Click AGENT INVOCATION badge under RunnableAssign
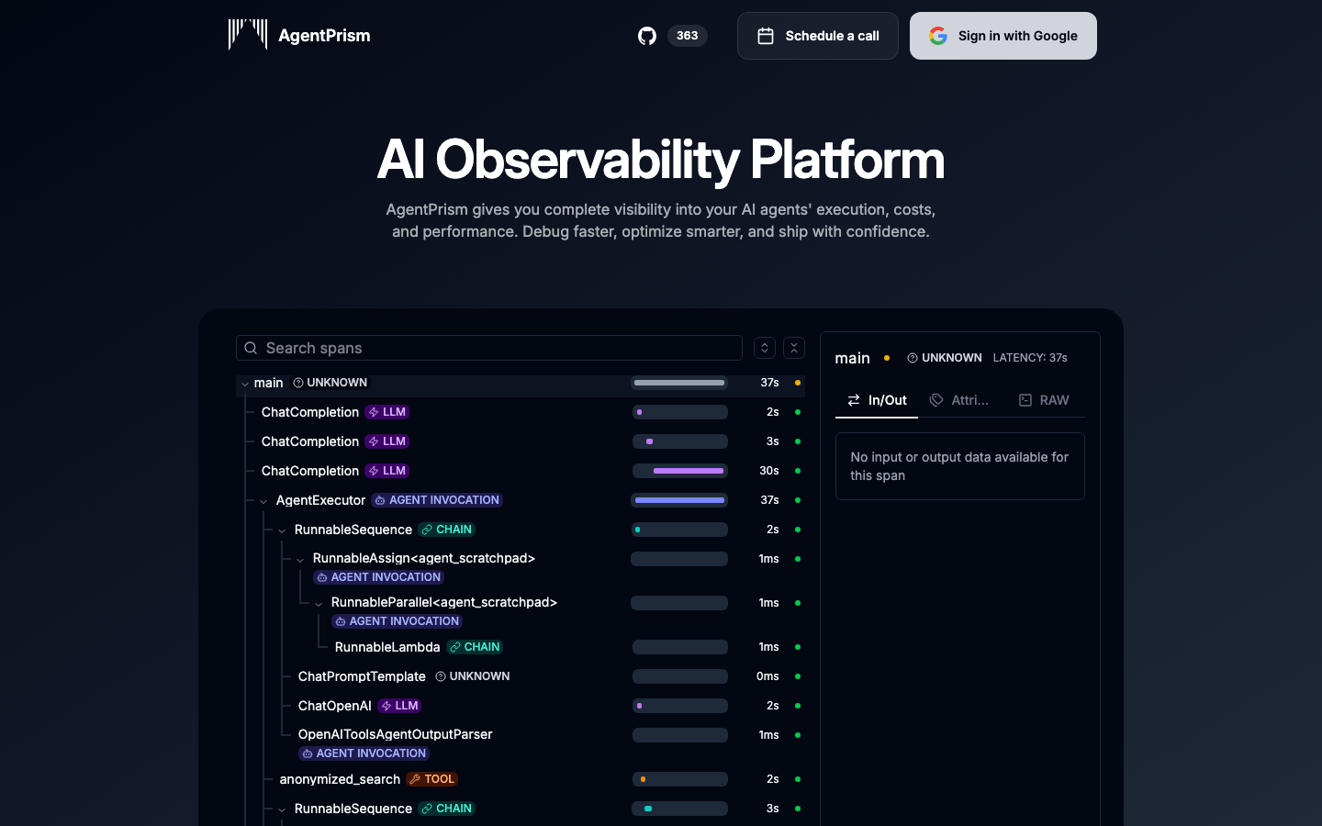Screen dimensions: 1322x826 379,577
